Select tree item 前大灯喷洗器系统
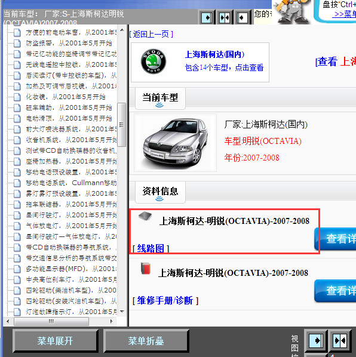356x357 pixels. coord(71,129)
